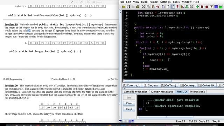Open the jGRASP Messages tab

[x=162, y=92]
